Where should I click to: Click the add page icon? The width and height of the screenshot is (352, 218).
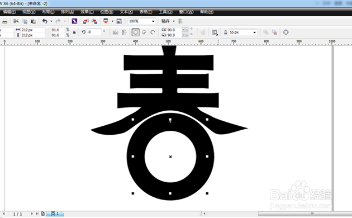click(43, 214)
